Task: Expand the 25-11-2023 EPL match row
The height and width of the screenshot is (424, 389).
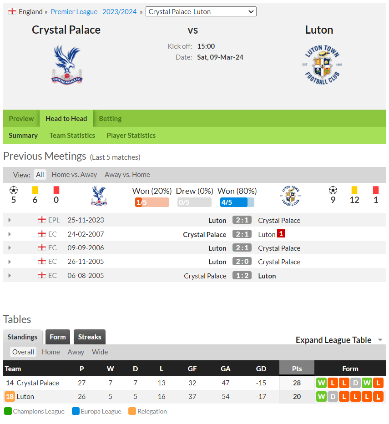Action: coord(10,220)
